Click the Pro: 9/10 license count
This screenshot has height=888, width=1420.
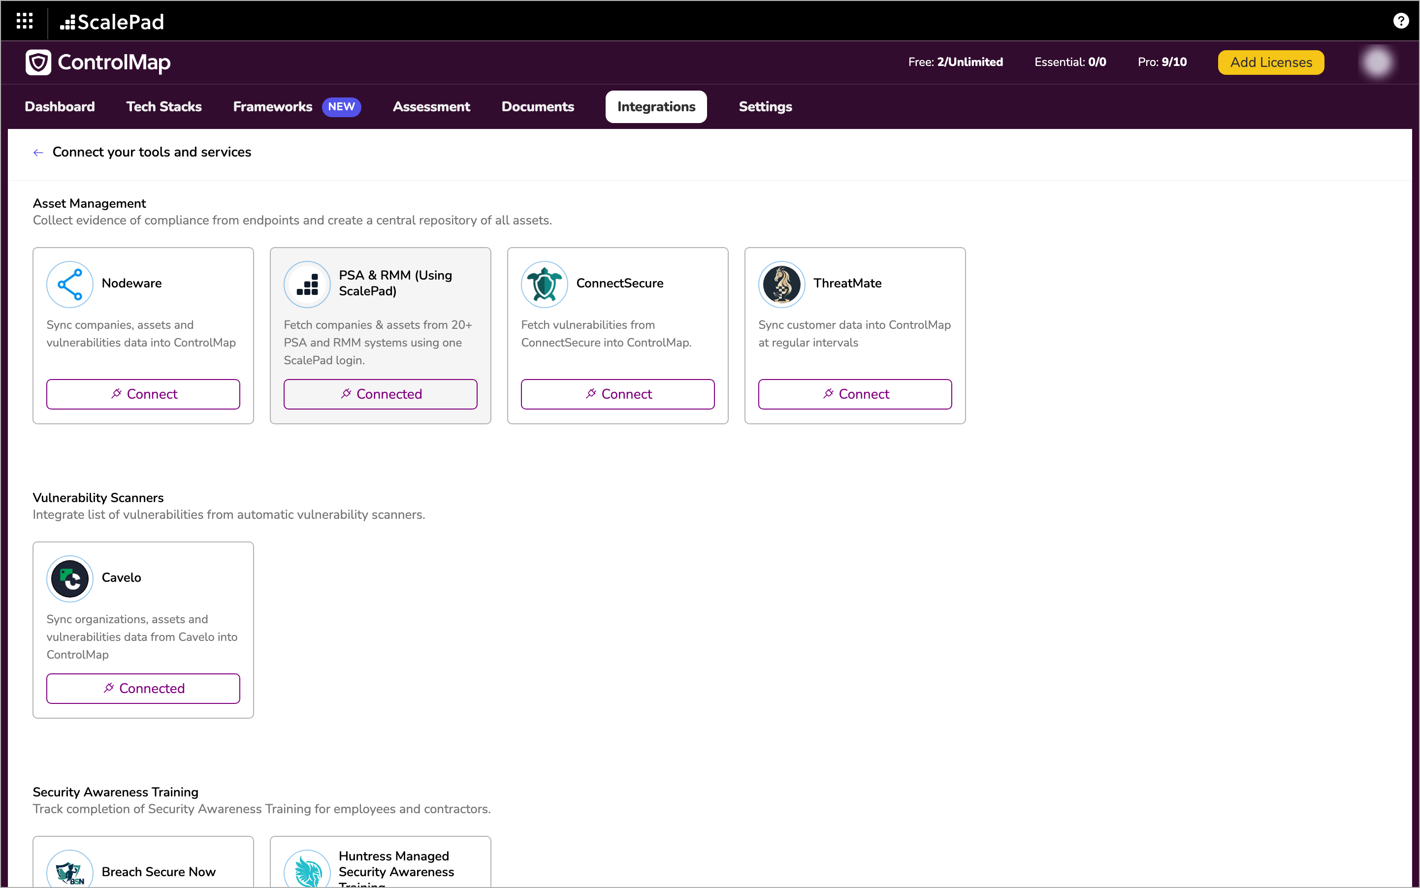coord(1162,62)
